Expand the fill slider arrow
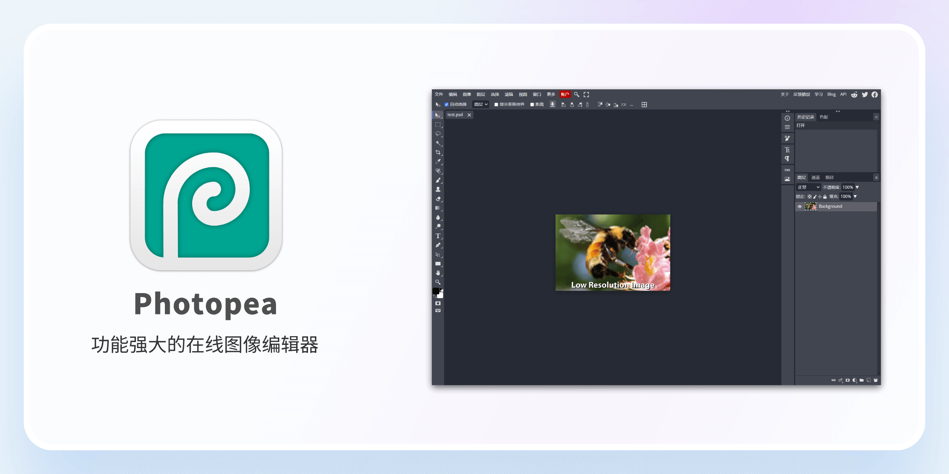 pos(855,196)
